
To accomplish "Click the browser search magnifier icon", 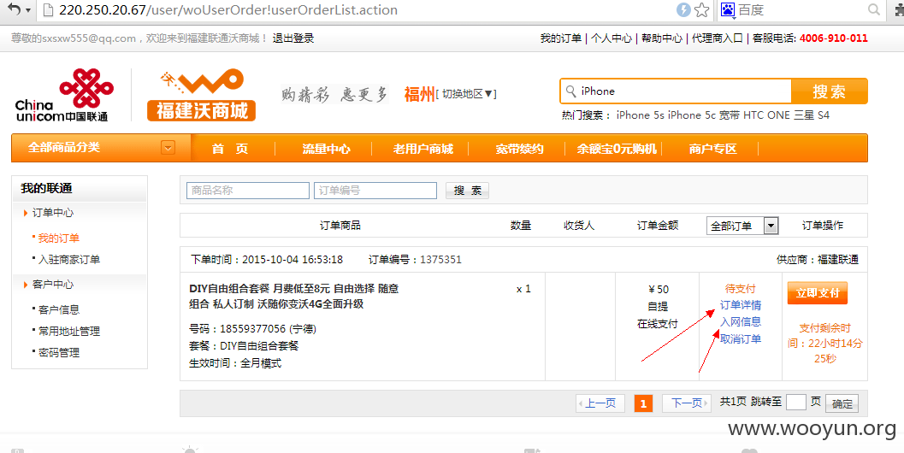I will [x=874, y=9].
